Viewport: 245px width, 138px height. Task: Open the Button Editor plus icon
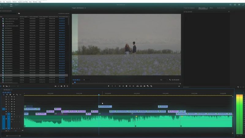(179, 86)
